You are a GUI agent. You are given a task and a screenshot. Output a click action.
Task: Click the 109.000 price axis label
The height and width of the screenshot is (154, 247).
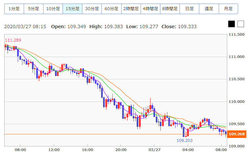tap(236, 146)
